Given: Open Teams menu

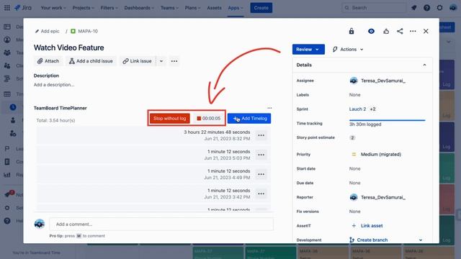Looking at the screenshot, I should pyautogui.click(x=170, y=8).
